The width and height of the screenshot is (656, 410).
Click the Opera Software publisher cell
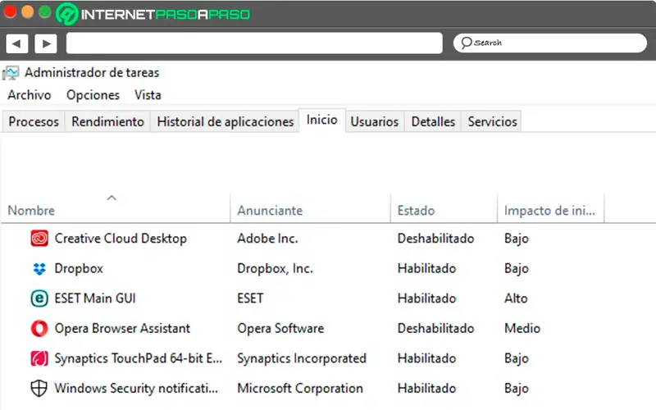click(280, 329)
